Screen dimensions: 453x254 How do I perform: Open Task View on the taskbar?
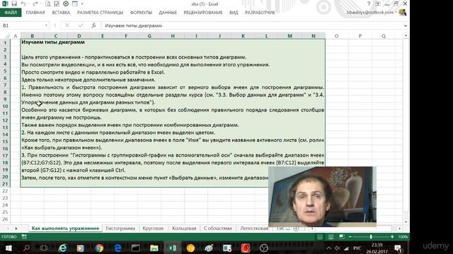(44, 248)
